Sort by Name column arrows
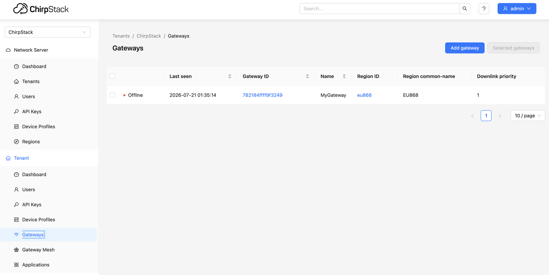The width and height of the screenshot is (549, 275). pyautogui.click(x=344, y=76)
